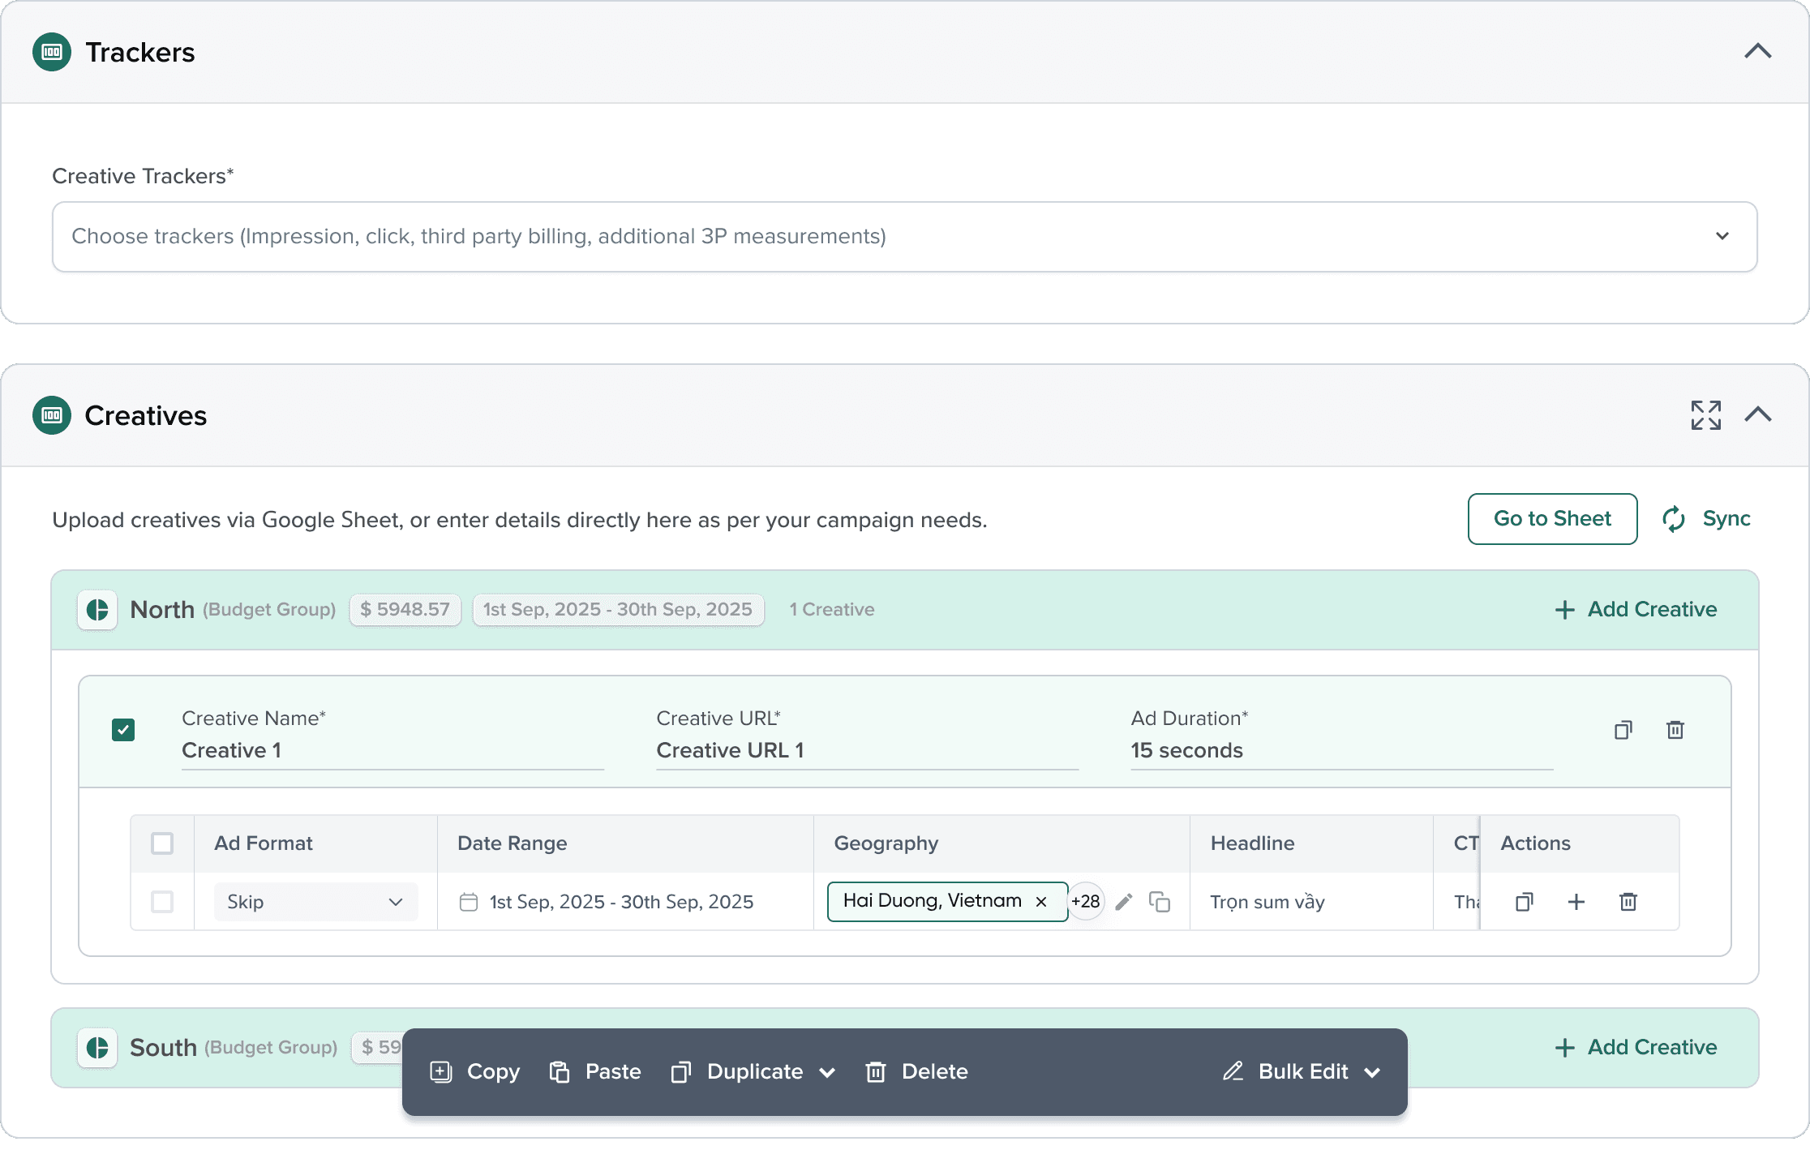Click the expand-fullscreen icon in Creatives header

click(x=1705, y=415)
